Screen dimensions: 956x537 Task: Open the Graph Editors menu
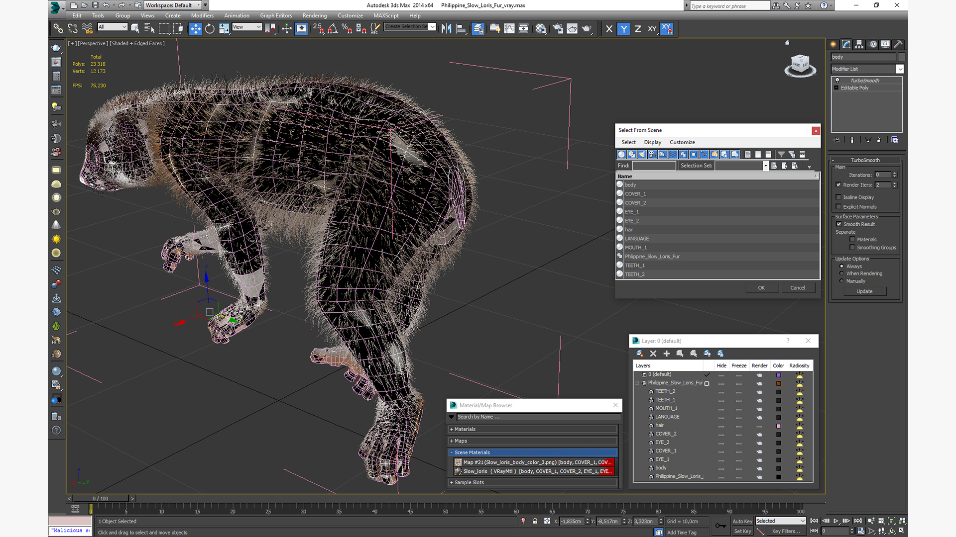point(276,15)
